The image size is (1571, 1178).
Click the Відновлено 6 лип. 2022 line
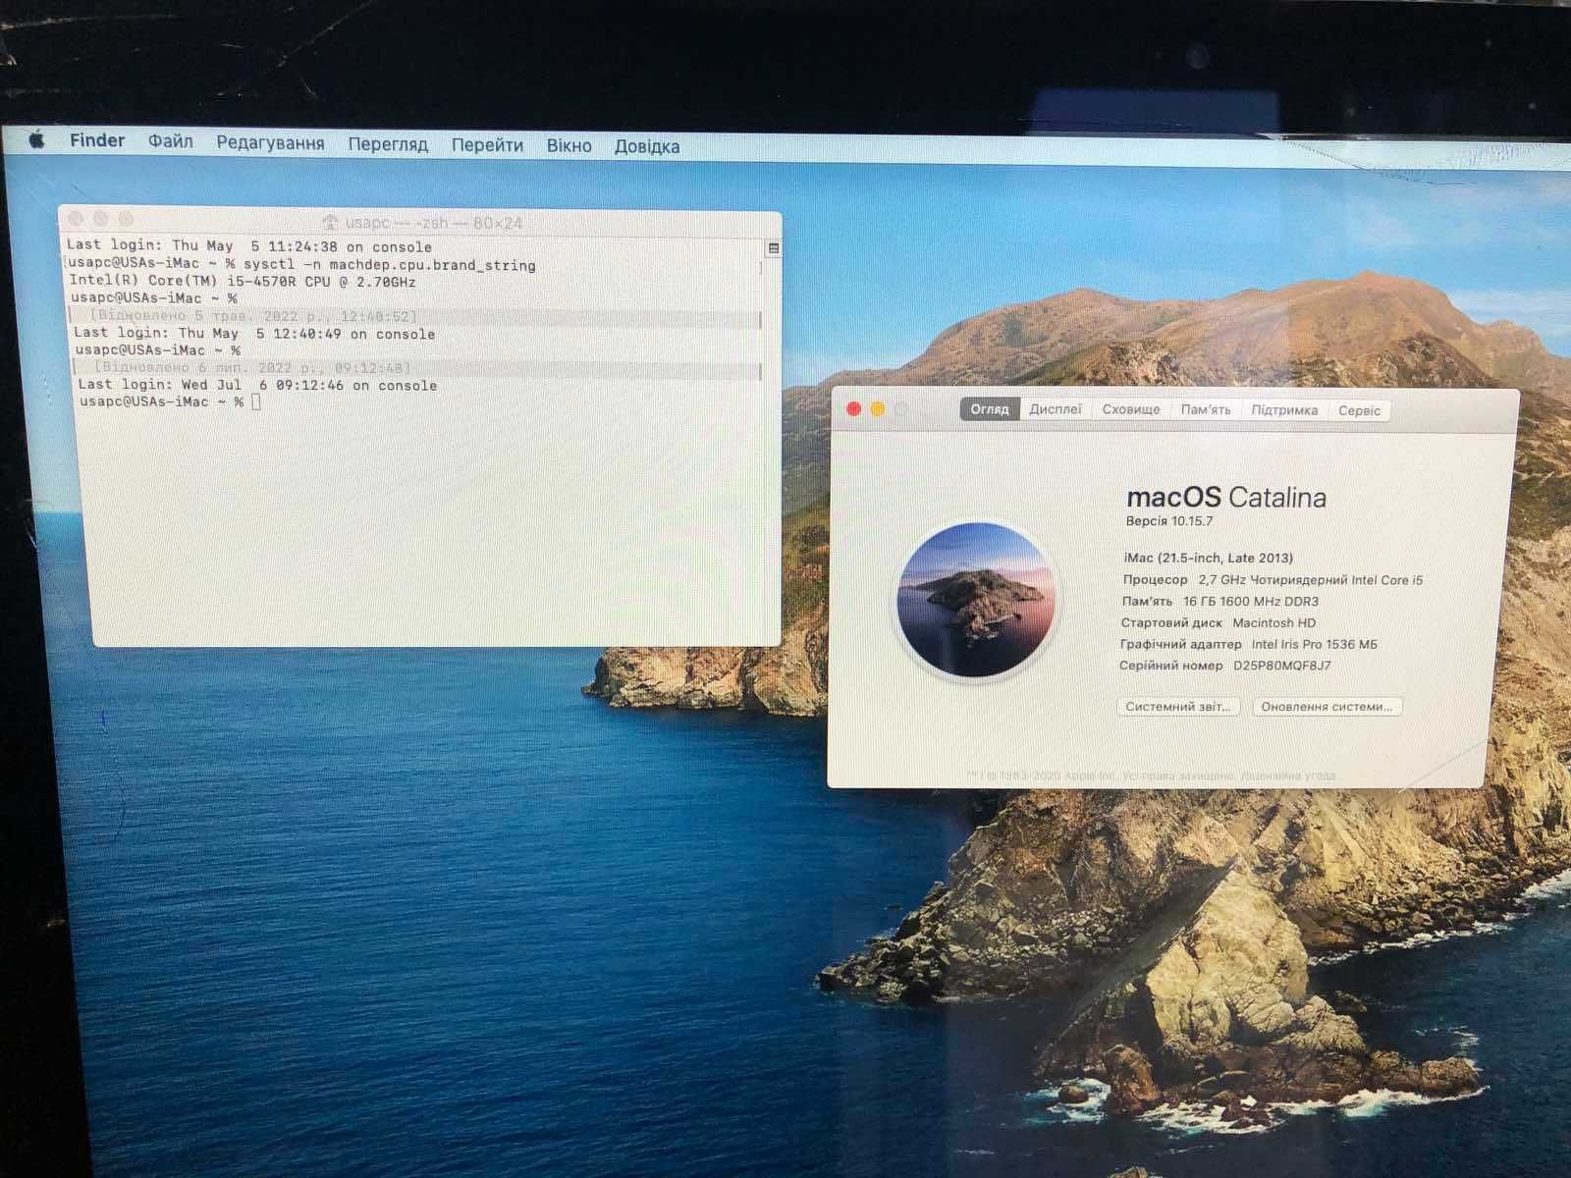coord(253,367)
